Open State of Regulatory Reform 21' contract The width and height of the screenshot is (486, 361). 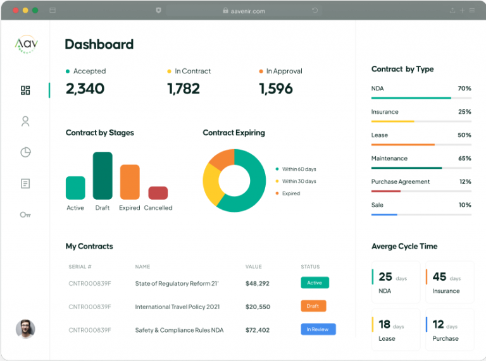[177, 284]
